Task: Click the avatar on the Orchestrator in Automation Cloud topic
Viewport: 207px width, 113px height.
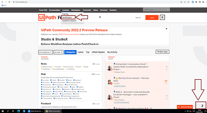Action: (109, 68)
